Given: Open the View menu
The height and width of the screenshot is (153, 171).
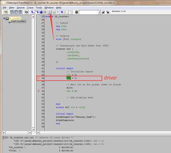Looking at the screenshot, I should tap(12, 8).
